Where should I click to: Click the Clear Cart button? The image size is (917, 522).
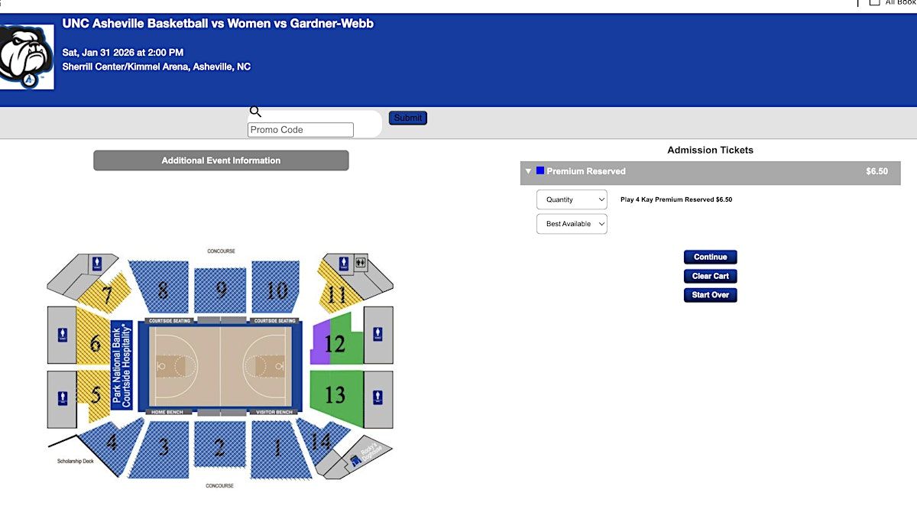(x=710, y=276)
